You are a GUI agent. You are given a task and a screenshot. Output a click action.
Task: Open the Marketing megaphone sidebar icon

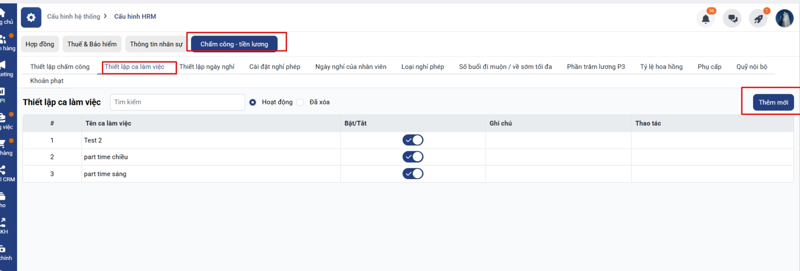tap(3, 65)
